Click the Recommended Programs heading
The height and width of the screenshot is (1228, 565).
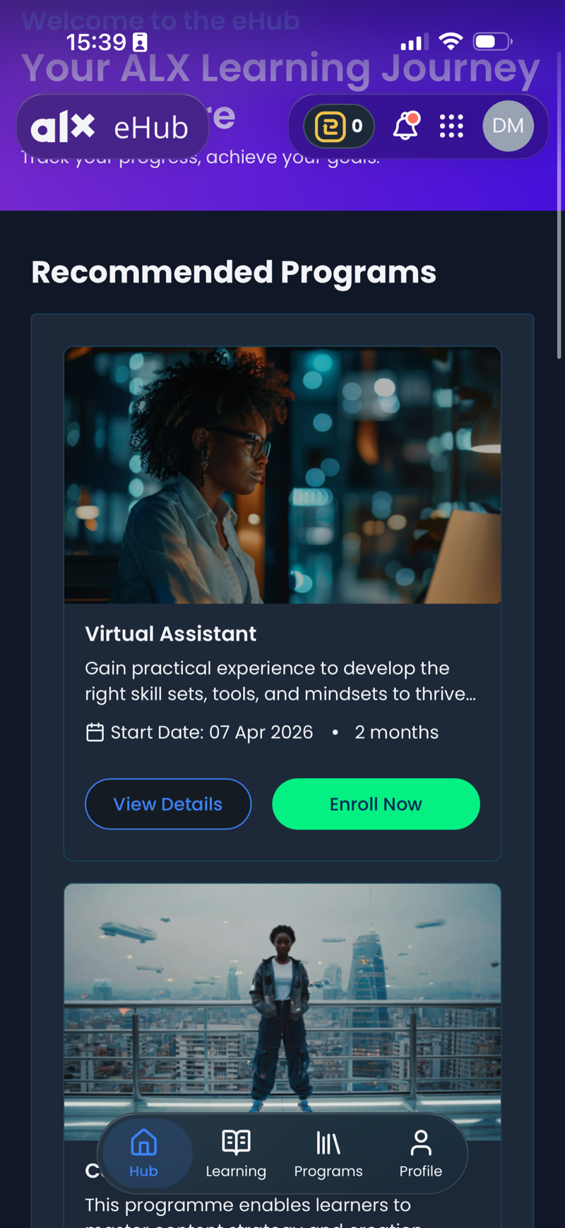point(234,273)
